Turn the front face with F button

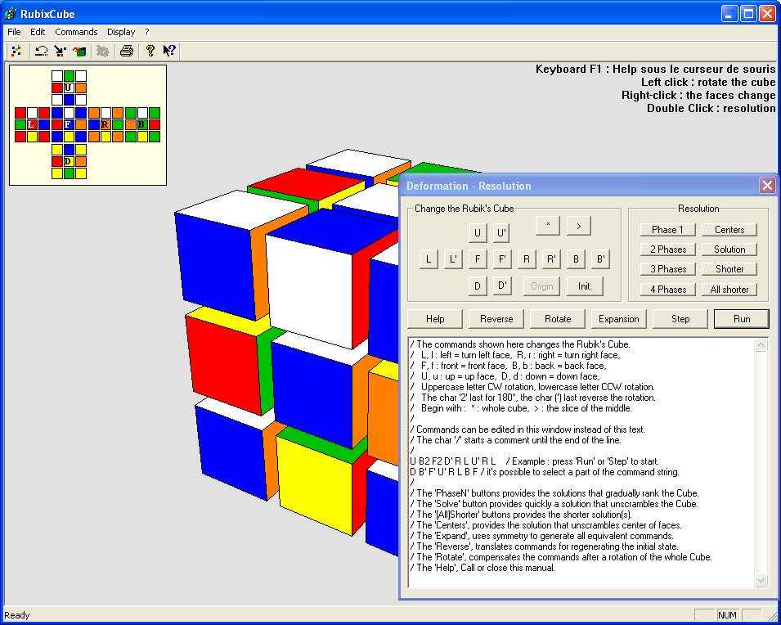click(477, 259)
